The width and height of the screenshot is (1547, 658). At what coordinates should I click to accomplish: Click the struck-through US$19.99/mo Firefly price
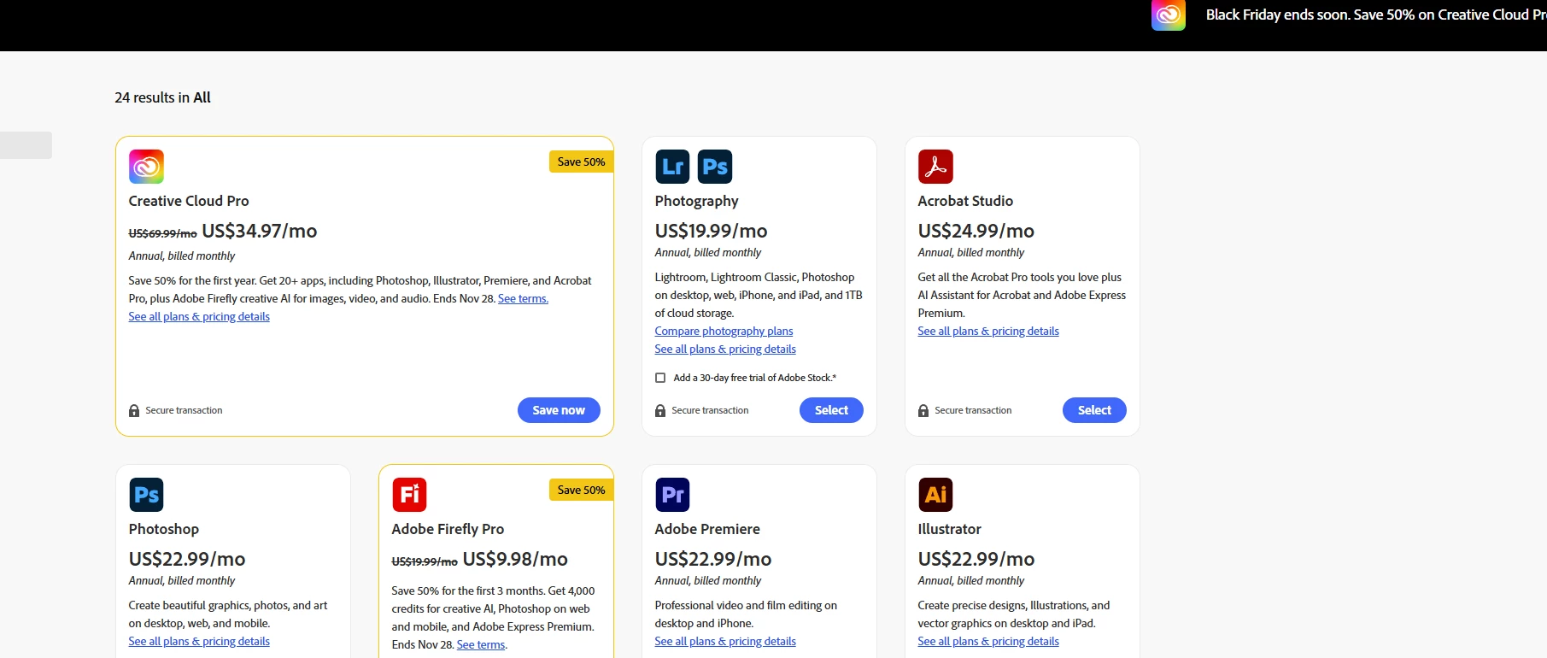[425, 561]
